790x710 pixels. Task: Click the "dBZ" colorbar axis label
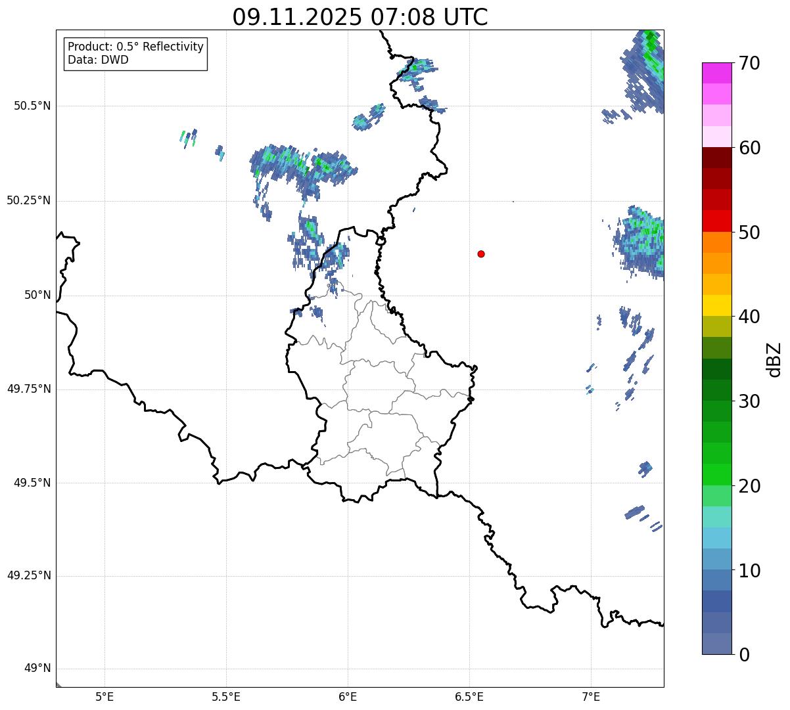tap(774, 359)
